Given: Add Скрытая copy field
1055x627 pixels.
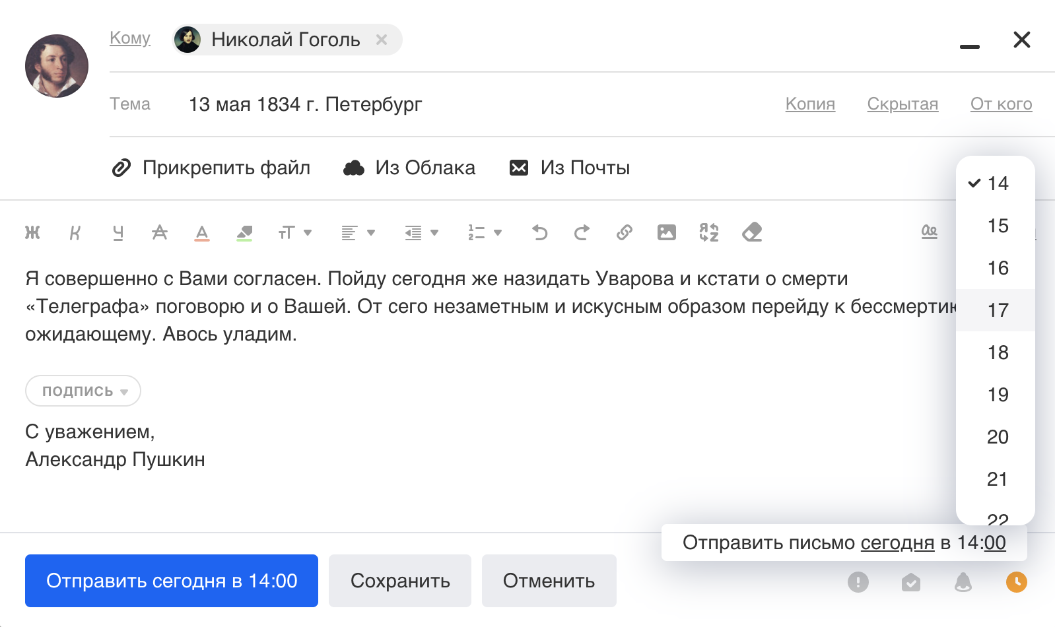Looking at the screenshot, I should pyautogui.click(x=902, y=104).
